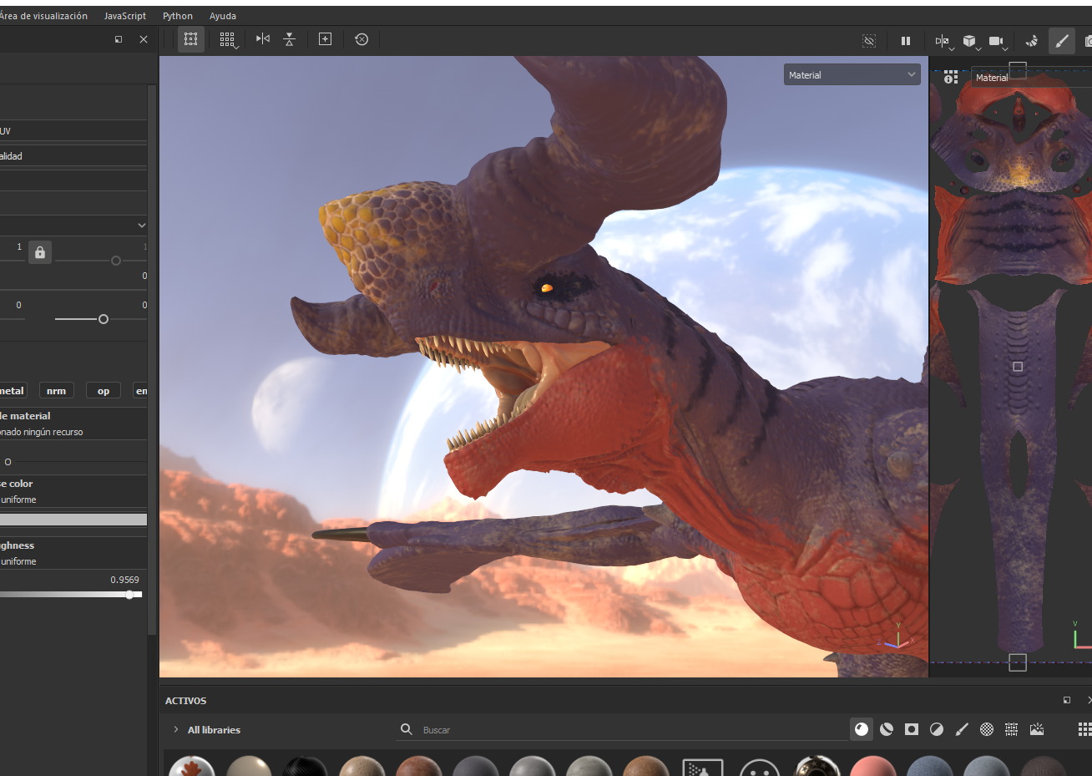Filter assets by environment image icon
The image size is (1092, 776).
tap(1037, 729)
